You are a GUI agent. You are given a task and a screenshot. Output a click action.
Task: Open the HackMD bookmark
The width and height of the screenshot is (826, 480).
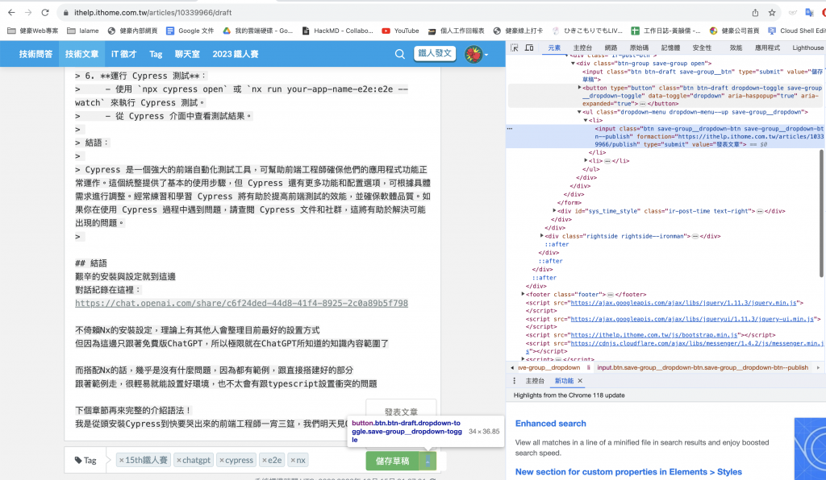pyautogui.click(x=337, y=31)
